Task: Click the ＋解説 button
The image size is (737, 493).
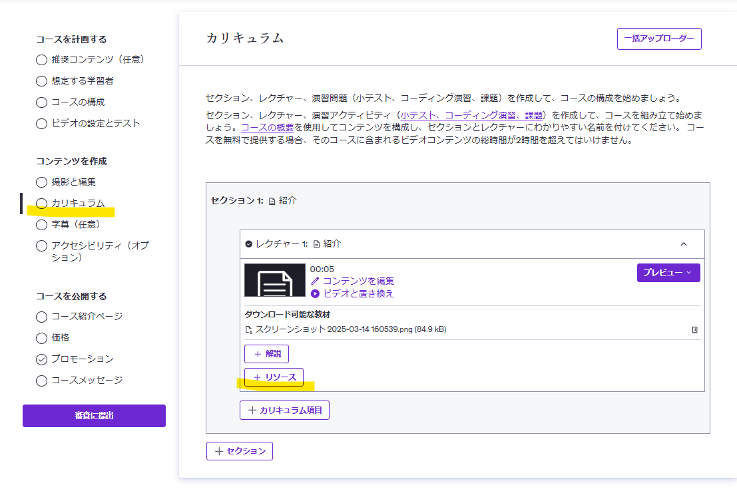Action: coord(266,354)
